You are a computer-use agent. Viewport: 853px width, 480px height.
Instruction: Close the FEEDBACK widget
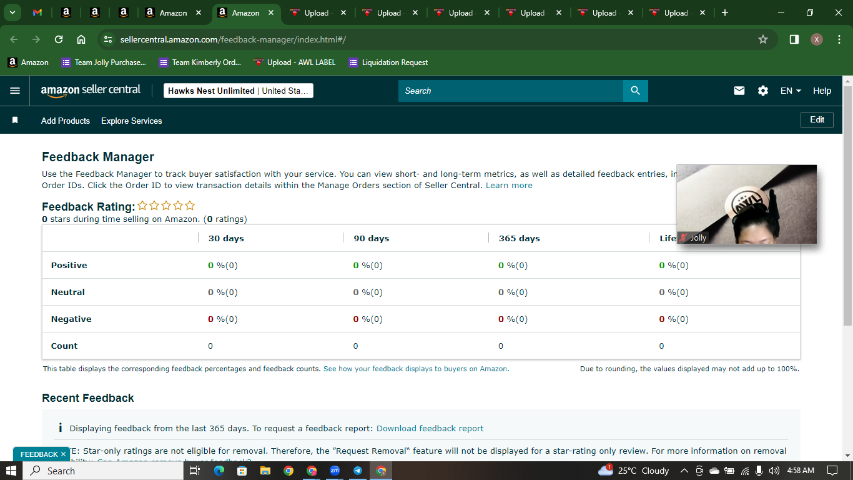coord(63,454)
